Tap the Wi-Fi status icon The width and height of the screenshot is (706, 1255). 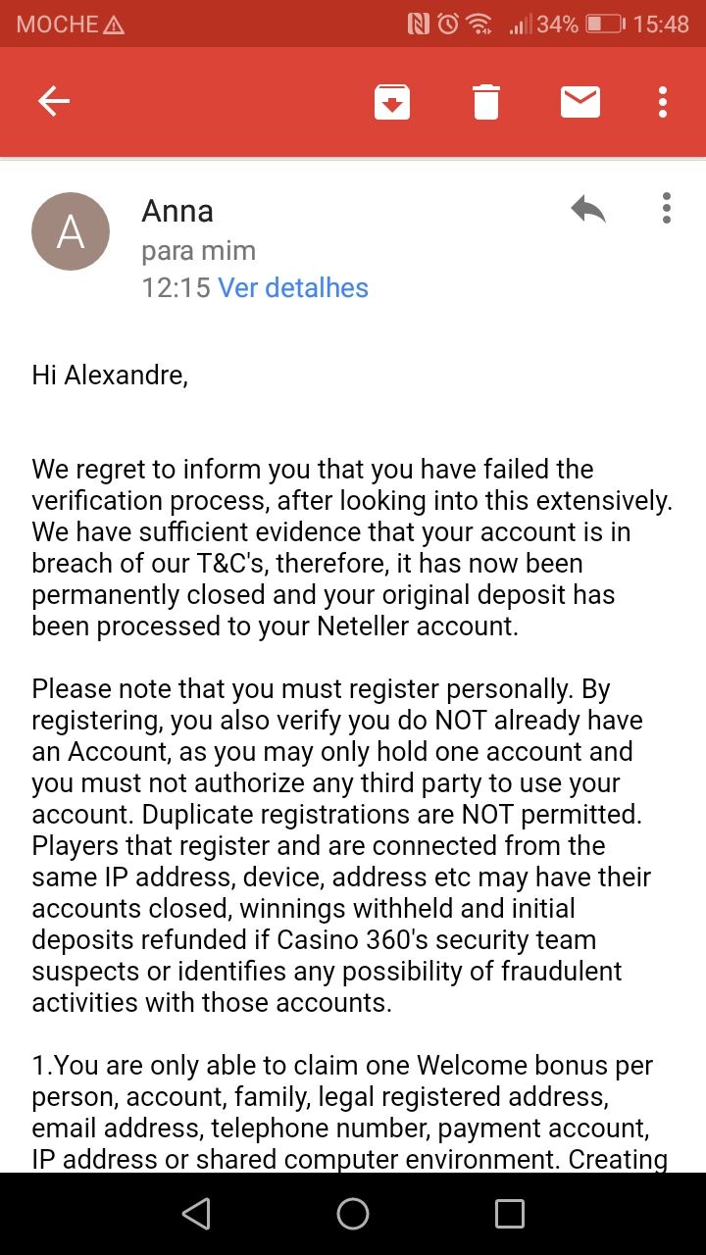[479, 25]
